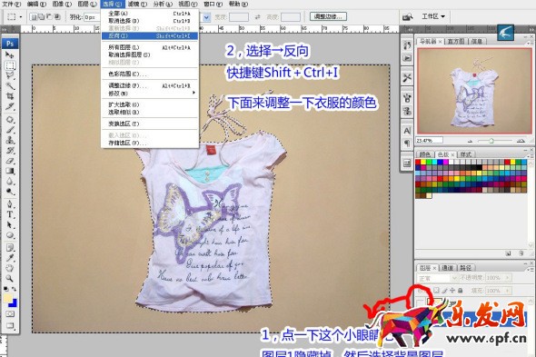The image size is (536, 357).
Task: Expand the 修改 submenu arrow
Action: pos(194,93)
